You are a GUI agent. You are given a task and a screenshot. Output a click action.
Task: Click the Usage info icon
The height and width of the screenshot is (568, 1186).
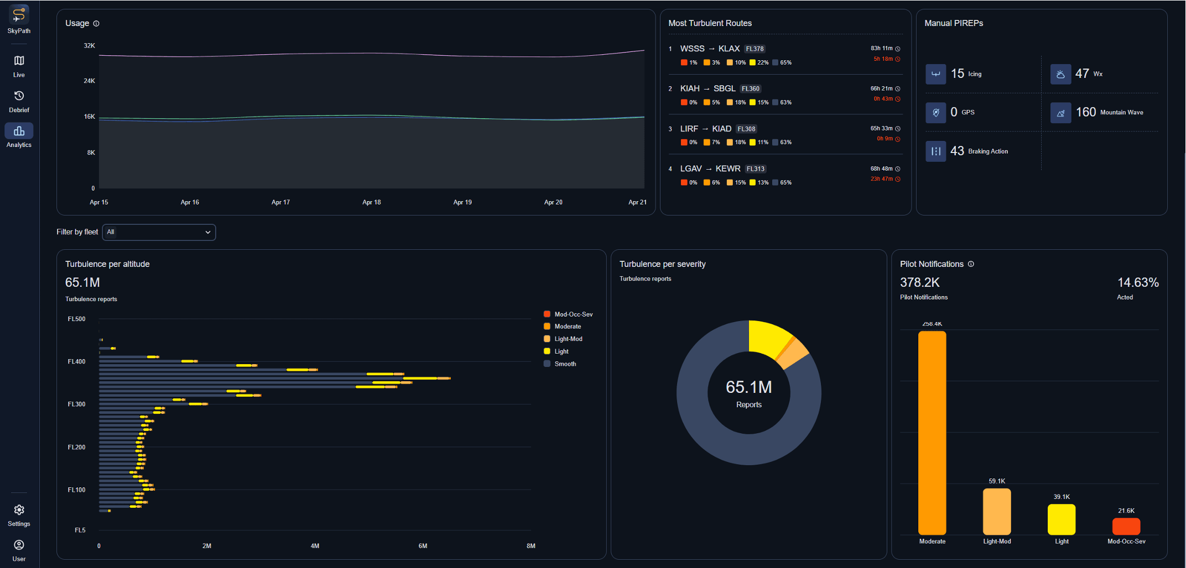click(x=96, y=24)
